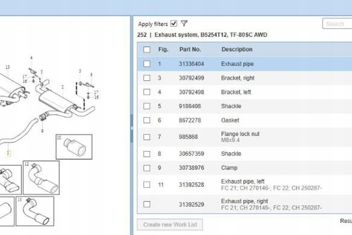Check the box for Gasket row
Viewport: 352px width, 235px height.
coord(146,120)
